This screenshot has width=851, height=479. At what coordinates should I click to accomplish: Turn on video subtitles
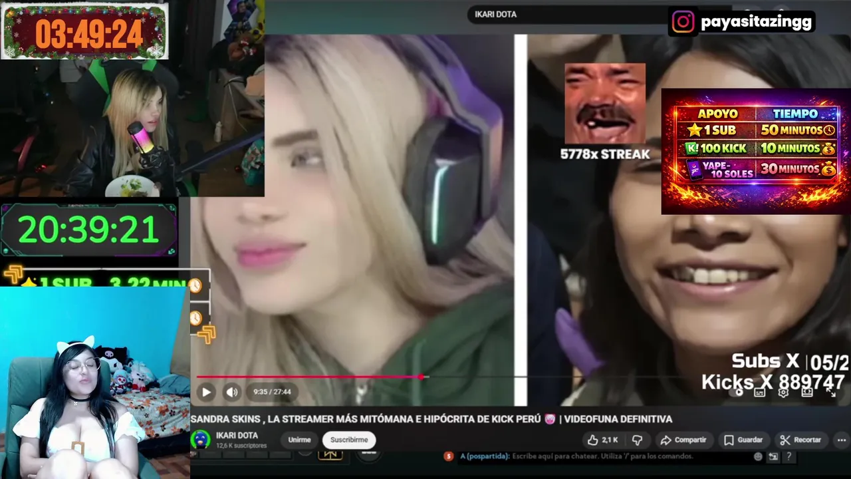click(759, 393)
